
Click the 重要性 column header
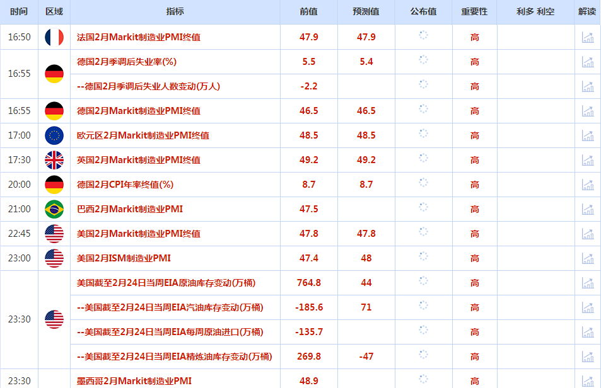click(474, 11)
